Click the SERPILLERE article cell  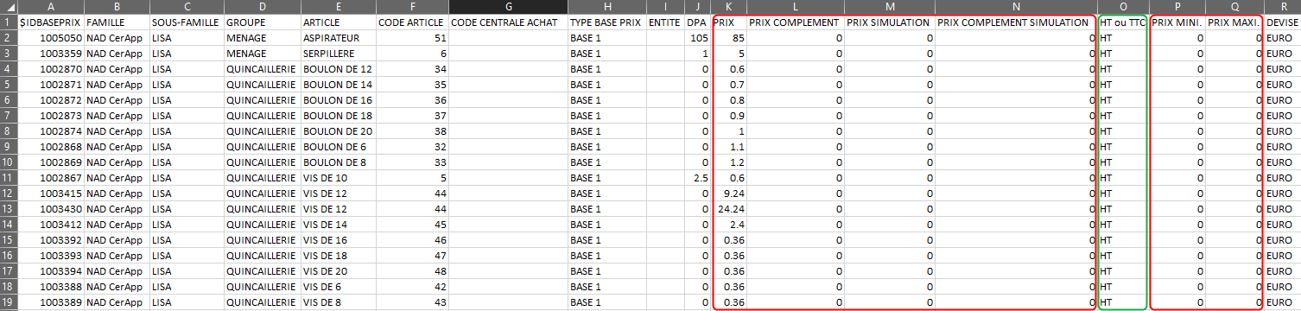(x=339, y=53)
